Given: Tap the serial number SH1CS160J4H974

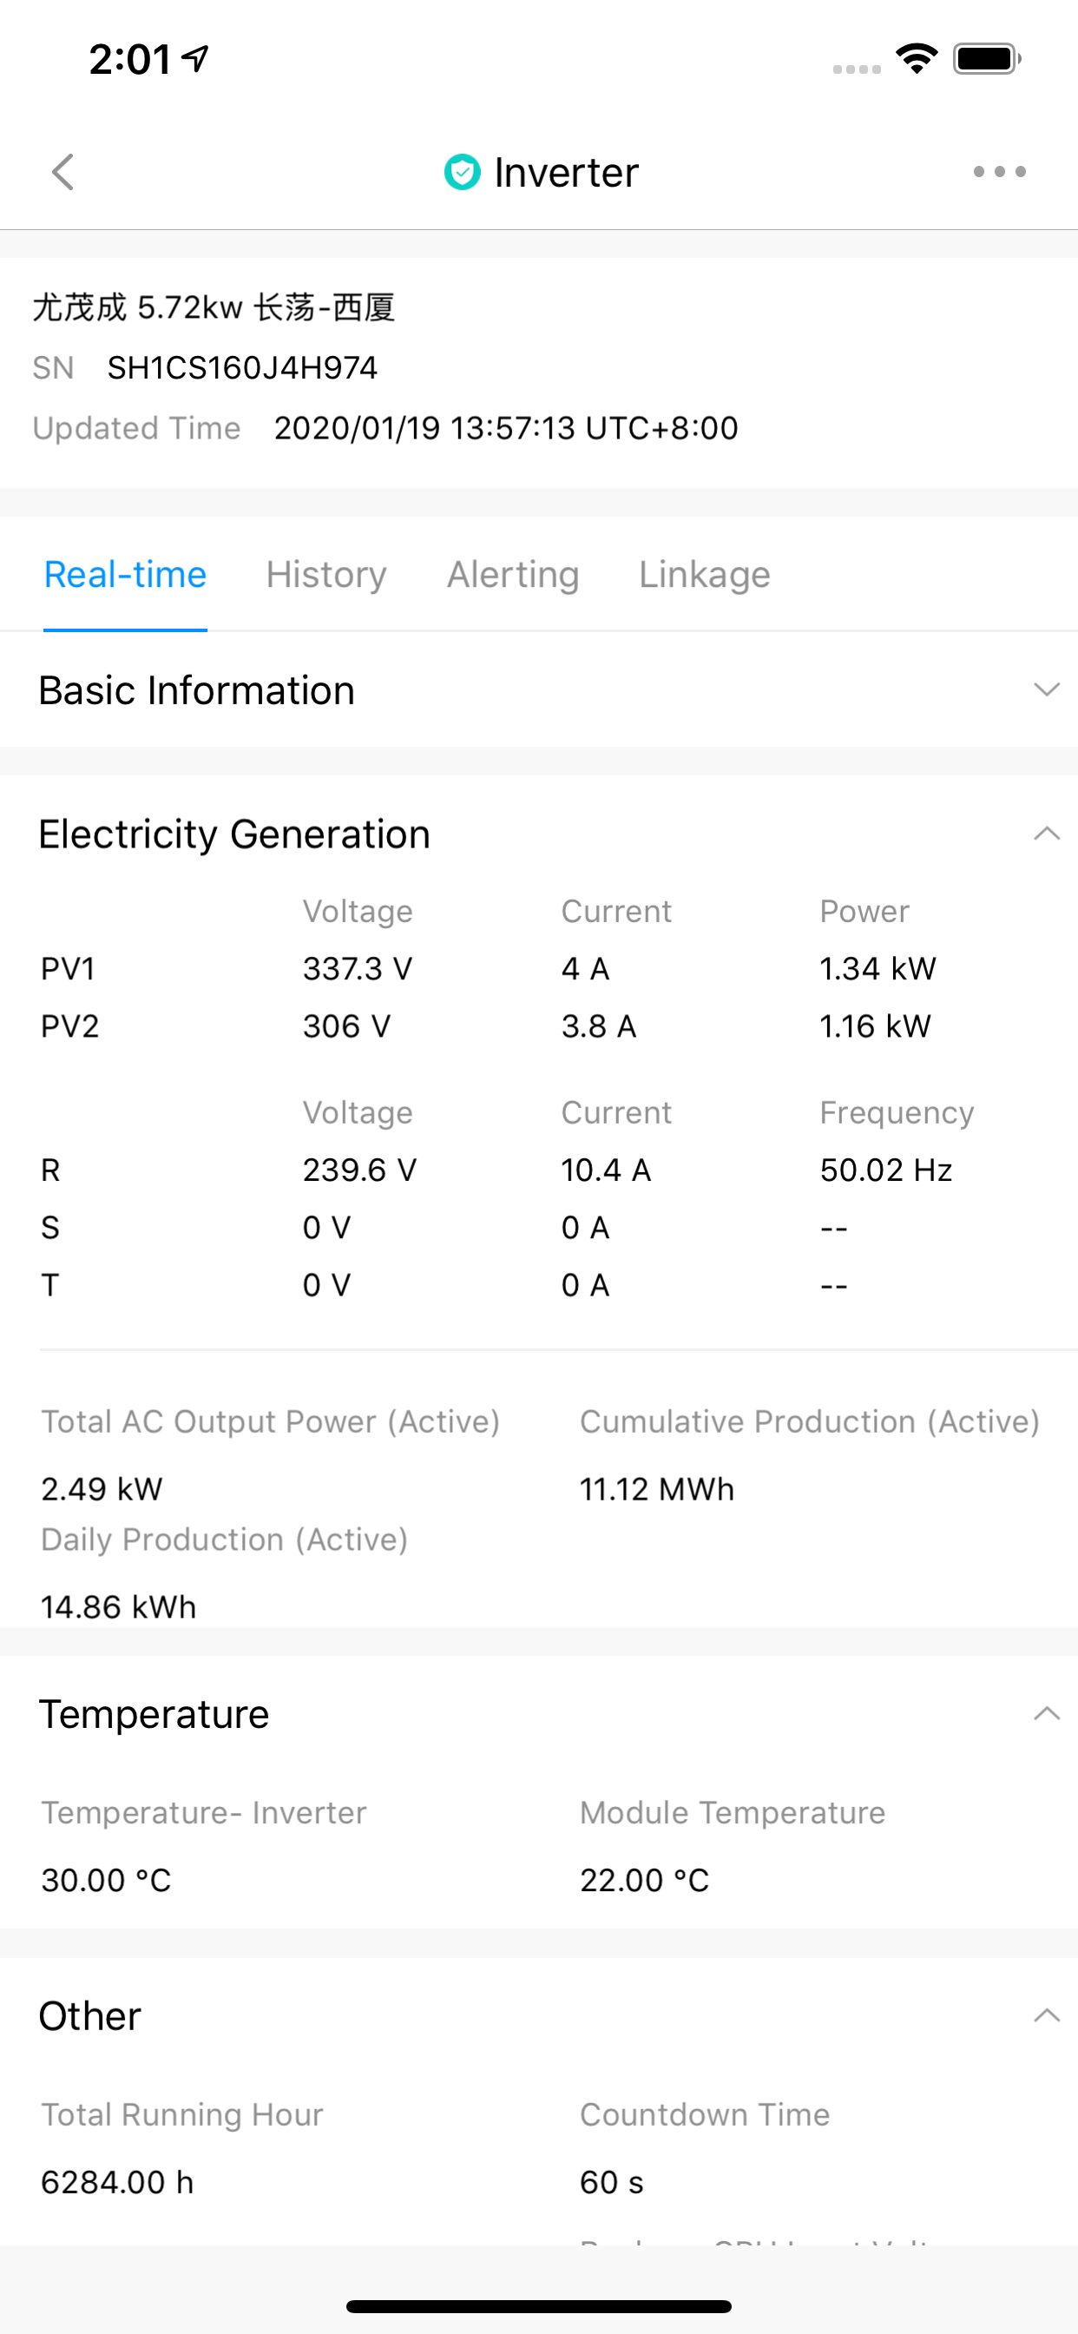Looking at the screenshot, I should point(242,368).
